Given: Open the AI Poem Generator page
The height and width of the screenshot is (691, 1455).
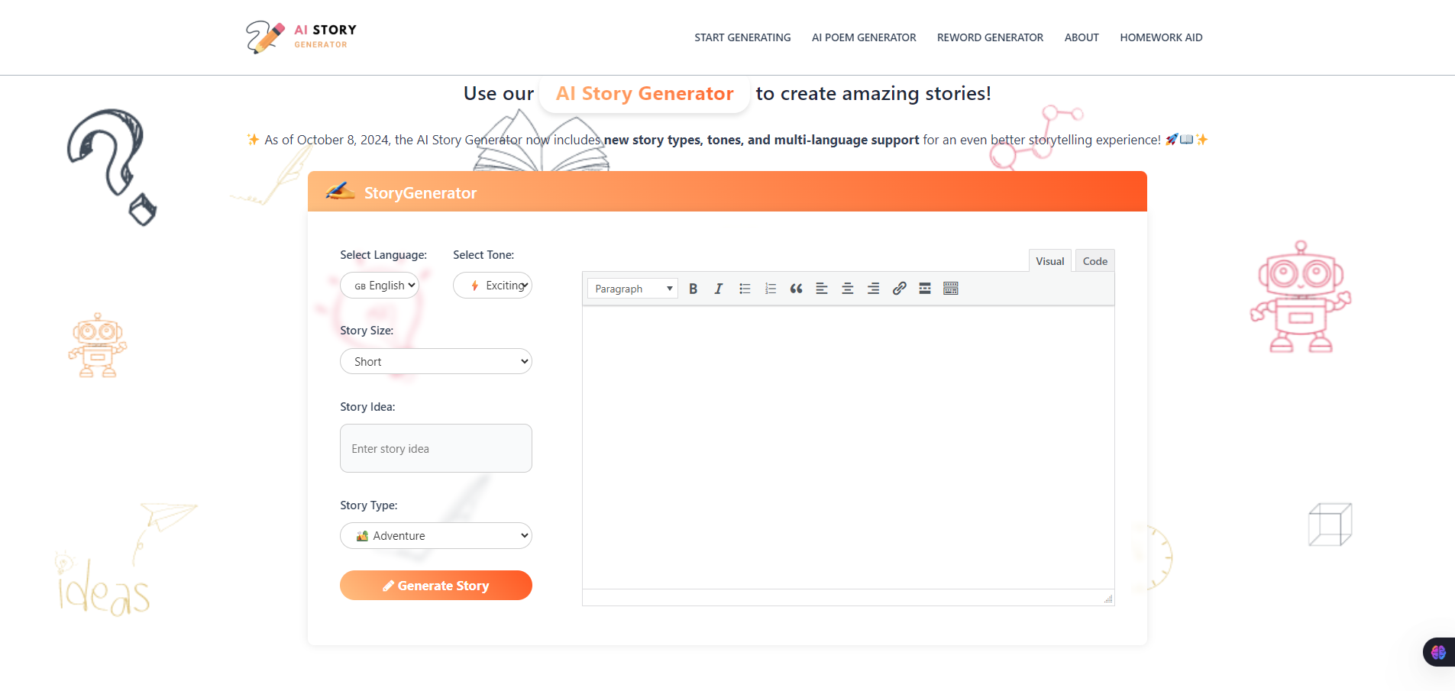Looking at the screenshot, I should 863,37.
